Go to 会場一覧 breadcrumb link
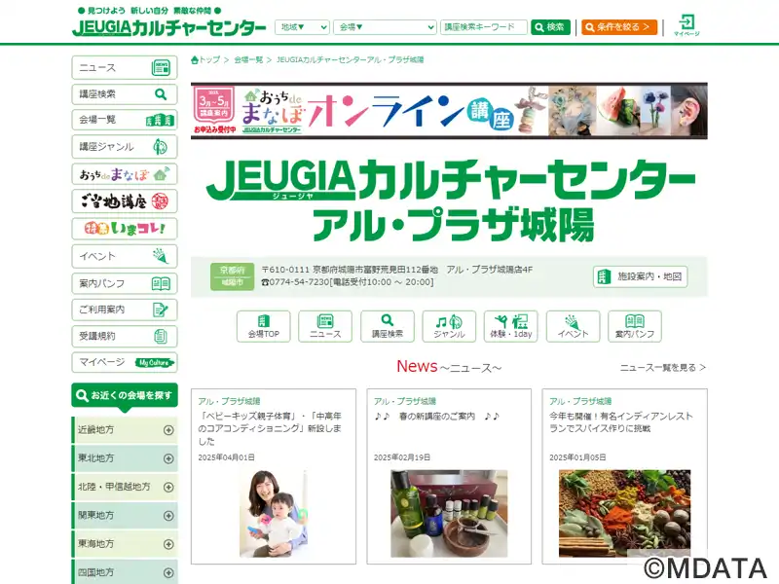779x584 pixels. point(248,59)
